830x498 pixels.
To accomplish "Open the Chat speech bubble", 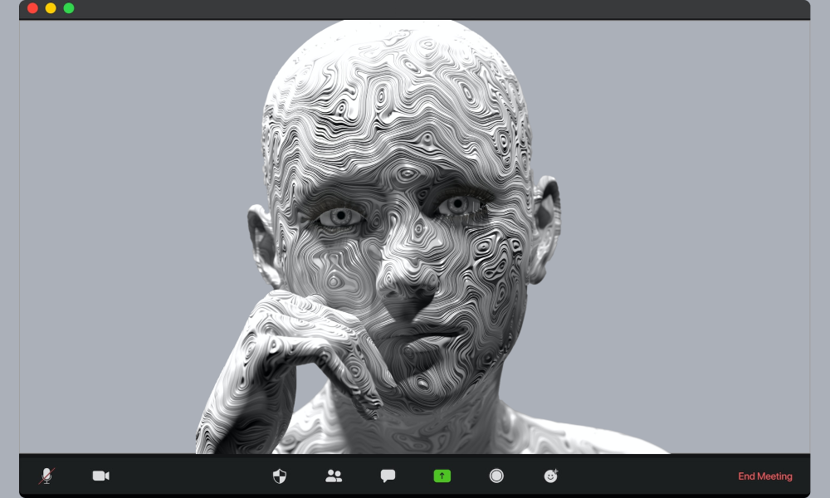I will click(x=388, y=476).
